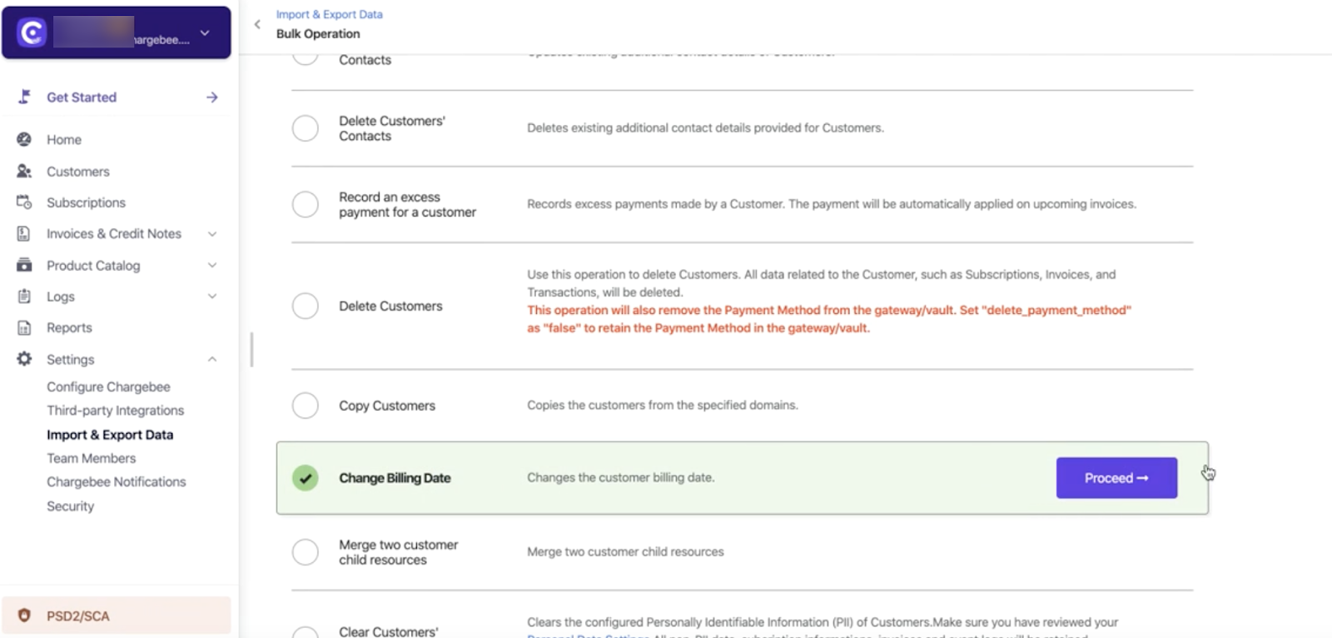Click the red payment method warning text
Viewport: 1332px width, 638px height.
829,319
